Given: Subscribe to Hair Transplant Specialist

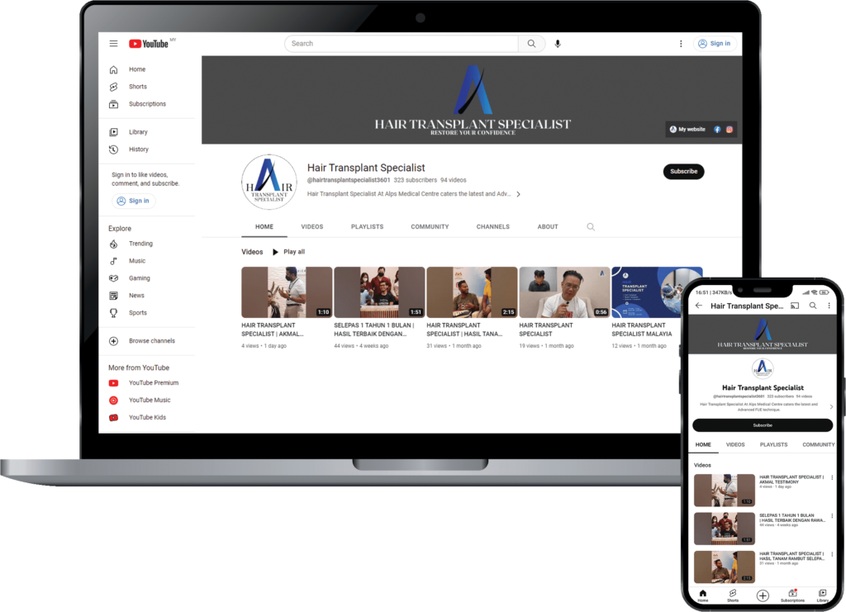Looking at the screenshot, I should click(683, 171).
